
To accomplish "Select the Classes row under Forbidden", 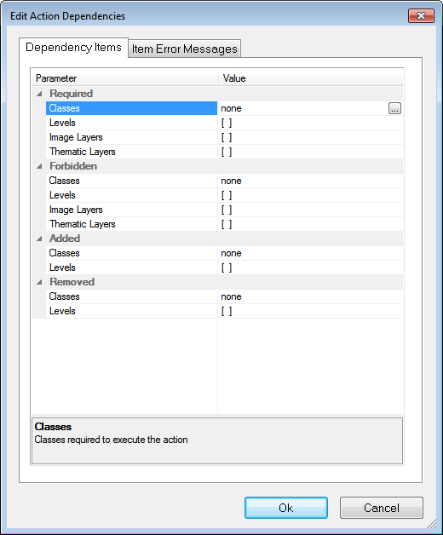I will [224, 181].
